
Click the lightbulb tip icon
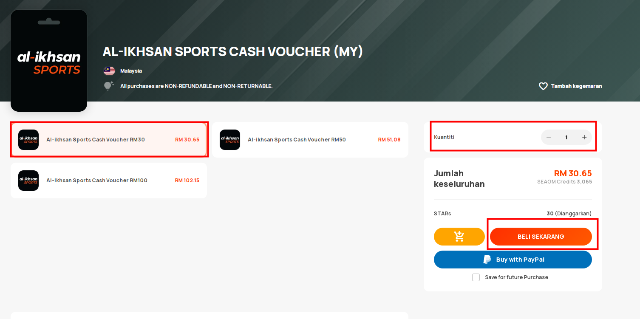pos(109,86)
